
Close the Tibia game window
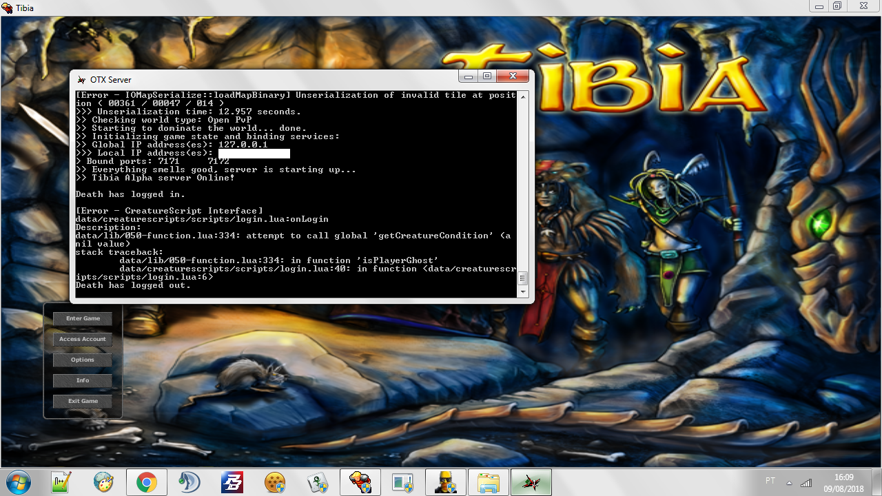tap(862, 6)
